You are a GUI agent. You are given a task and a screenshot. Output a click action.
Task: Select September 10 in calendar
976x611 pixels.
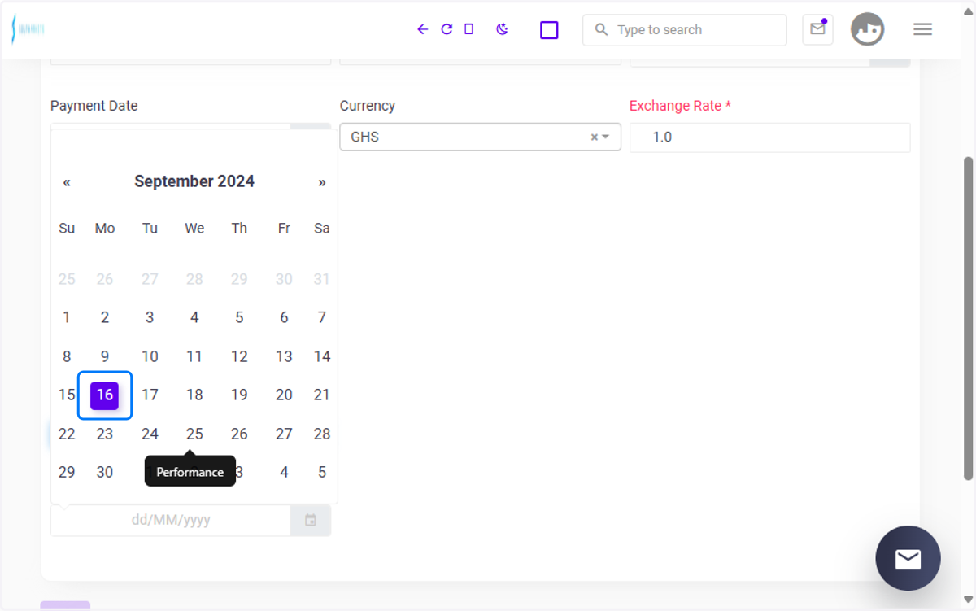tap(150, 356)
